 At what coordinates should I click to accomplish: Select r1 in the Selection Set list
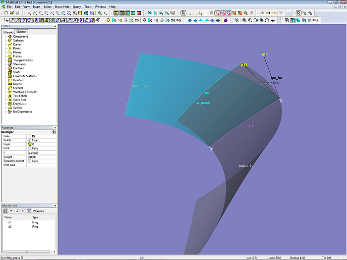point(10,222)
